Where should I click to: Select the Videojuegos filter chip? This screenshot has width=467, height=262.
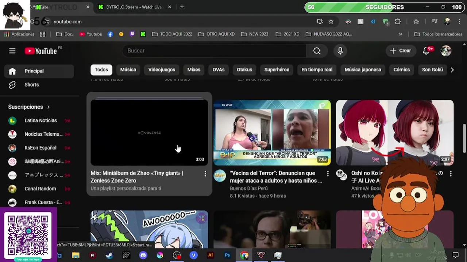pyautogui.click(x=162, y=70)
